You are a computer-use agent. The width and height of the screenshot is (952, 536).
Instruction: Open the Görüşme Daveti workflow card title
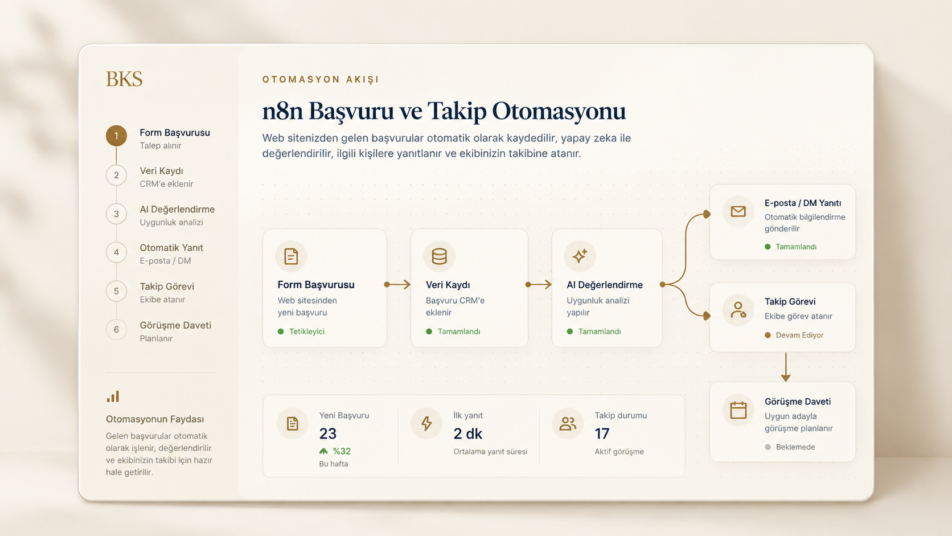798,402
